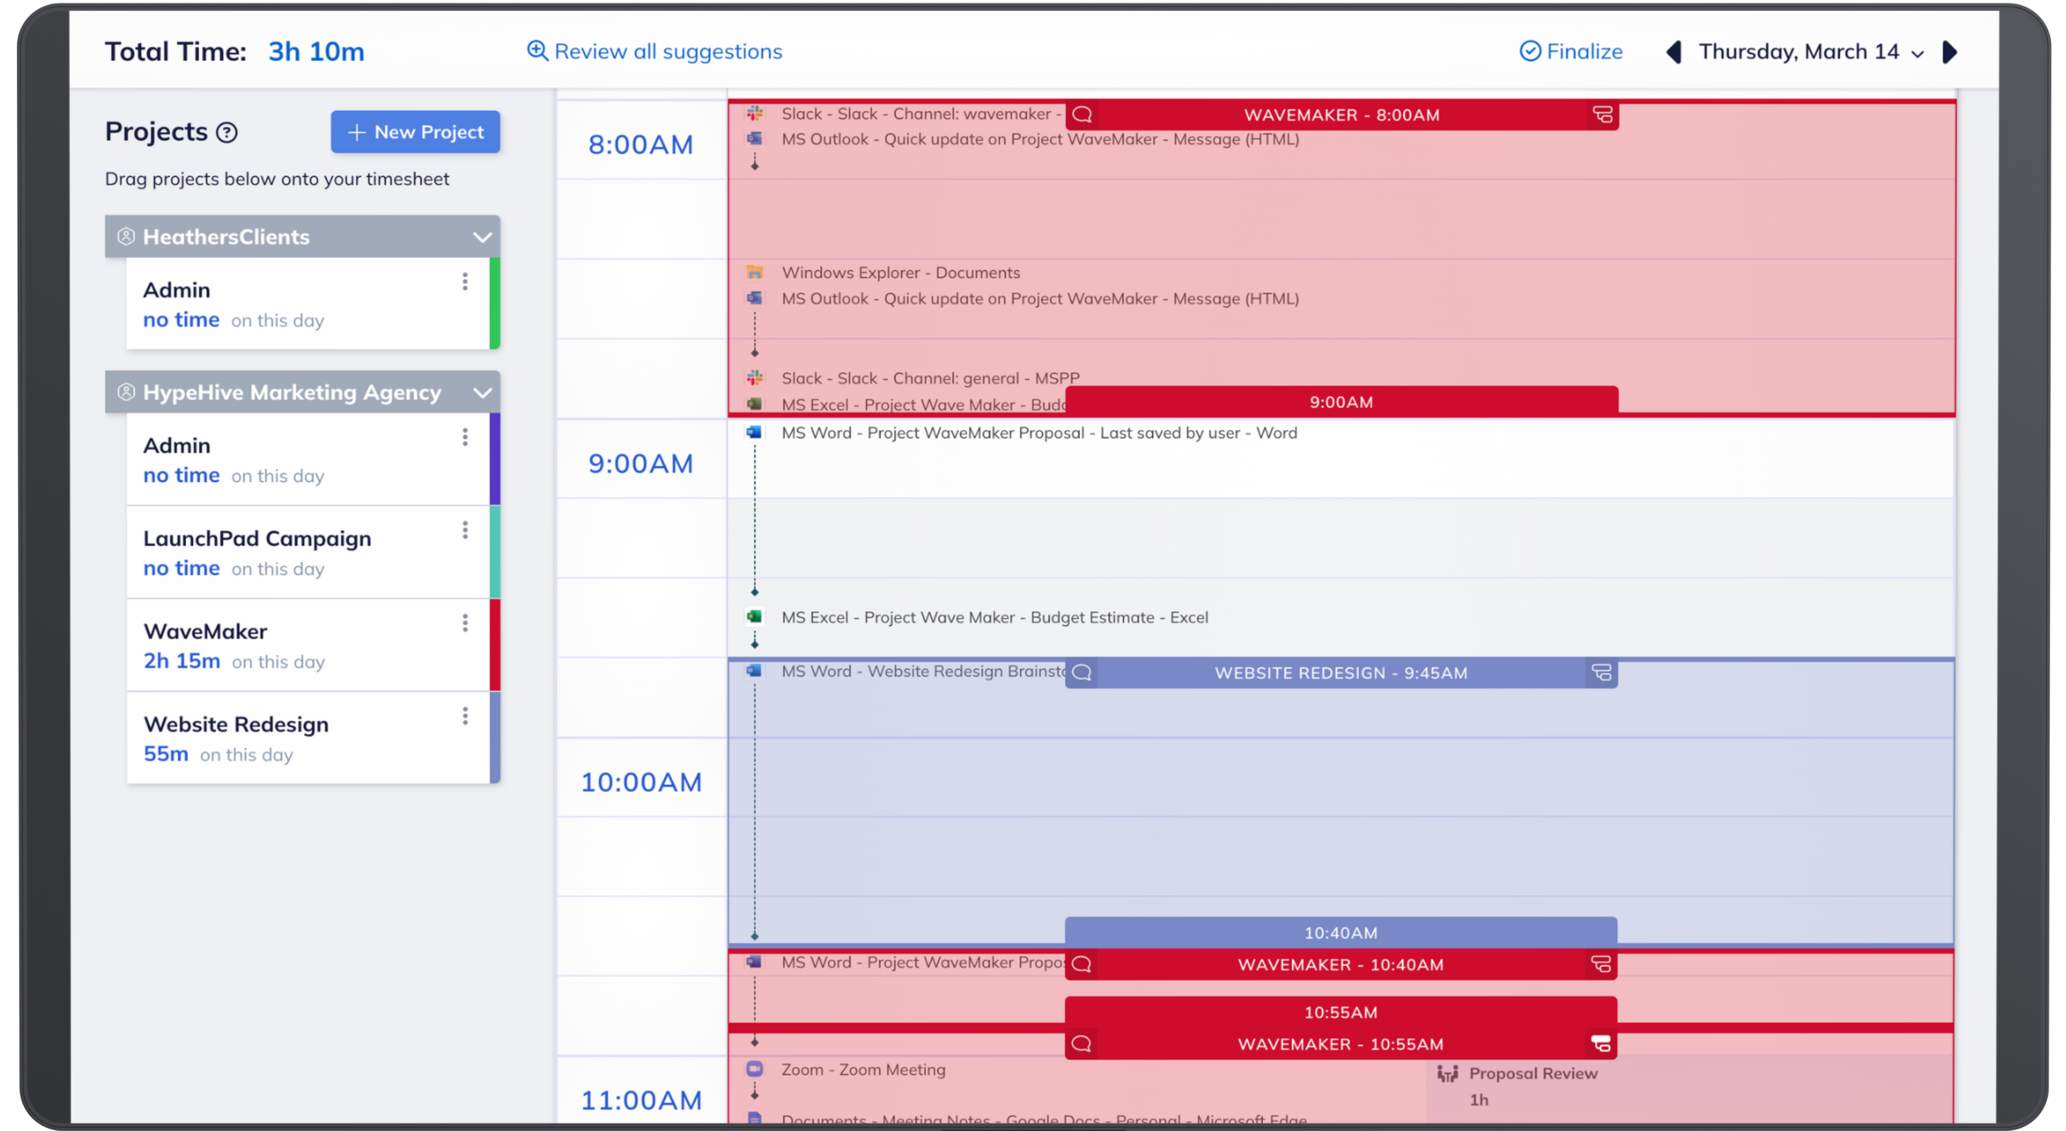The height and width of the screenshot is (1131, 2066).
Task: Click comment icon on WEBSITE REDESIGN 9:45AM block
Action: (1082, 672)
